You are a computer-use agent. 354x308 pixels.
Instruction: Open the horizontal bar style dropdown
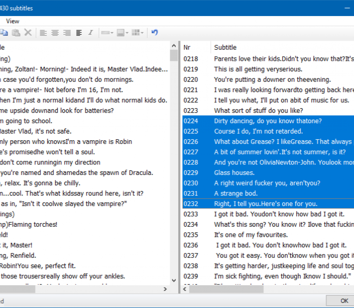[107, 33]
